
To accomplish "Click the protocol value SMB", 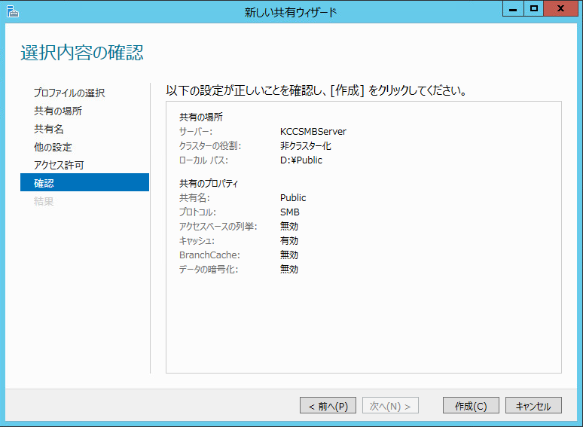I will [x=290, y=212].
